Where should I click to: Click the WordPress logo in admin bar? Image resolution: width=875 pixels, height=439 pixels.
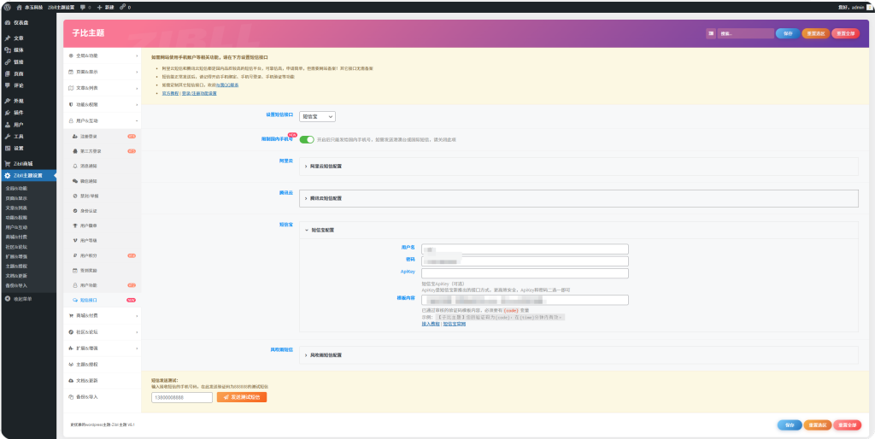point(7,7)
